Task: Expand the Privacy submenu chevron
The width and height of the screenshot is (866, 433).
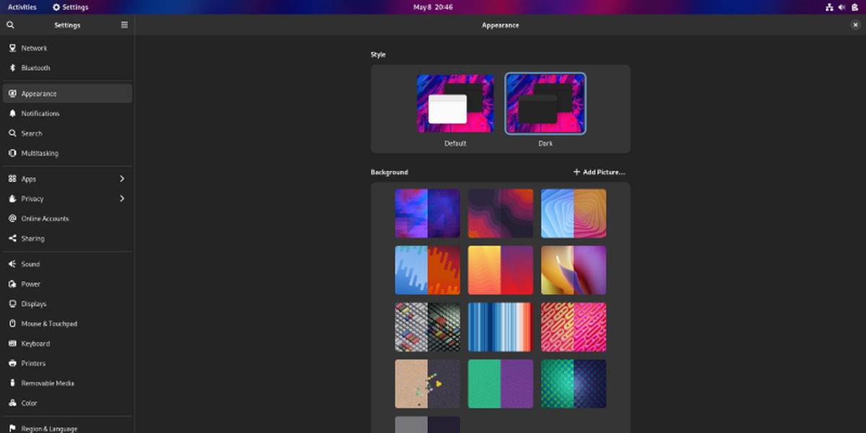Action: [121, 198]
